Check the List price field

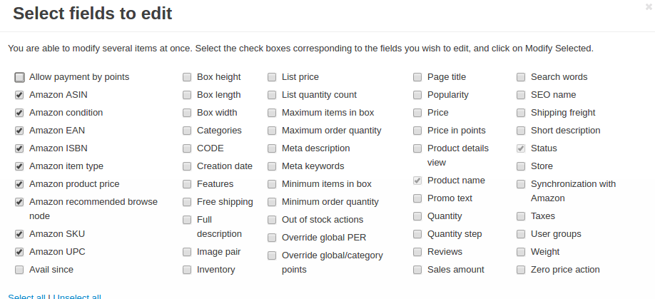[x=272, y=77]
